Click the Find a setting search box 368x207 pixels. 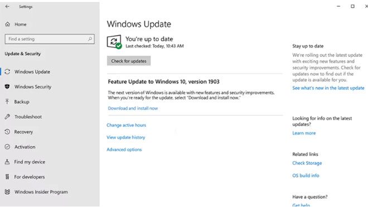[x=50, y=39]
